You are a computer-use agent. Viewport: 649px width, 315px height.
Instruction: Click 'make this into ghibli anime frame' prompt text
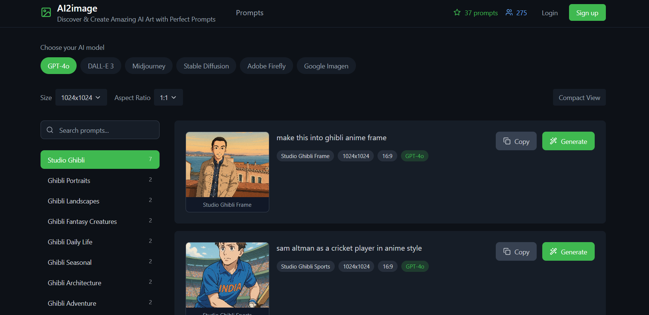pyautogui.click(x=331, y=138)
